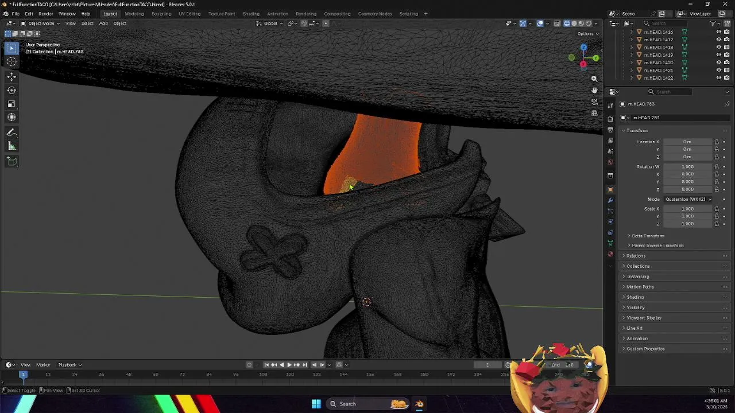Click the Location X value field
The image size is (735, 413).
[687, 142]
